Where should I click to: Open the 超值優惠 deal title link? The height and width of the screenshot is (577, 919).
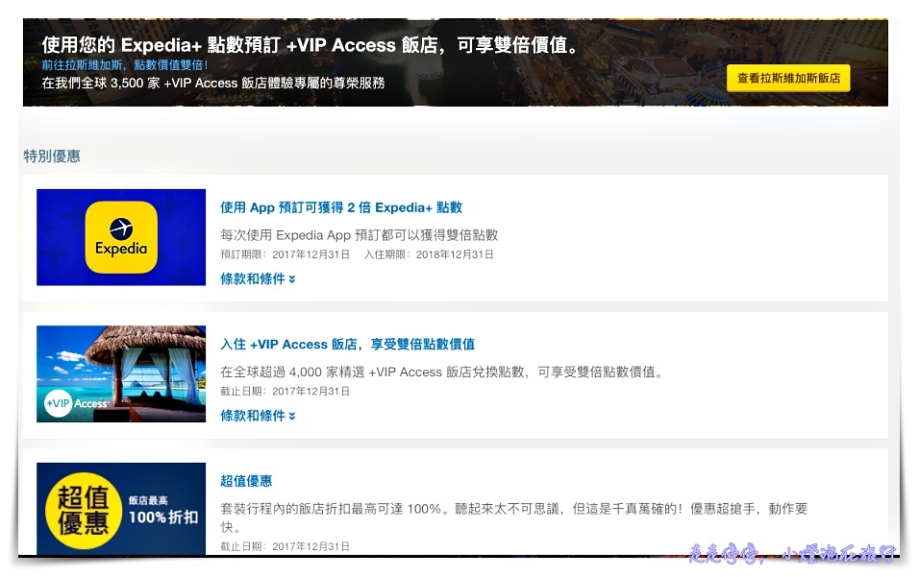246,481
